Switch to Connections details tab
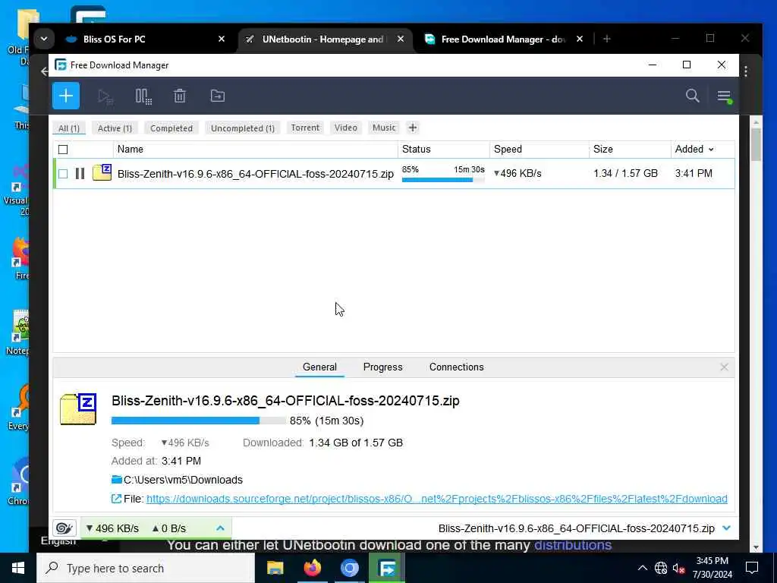 (x=456, y=367)
